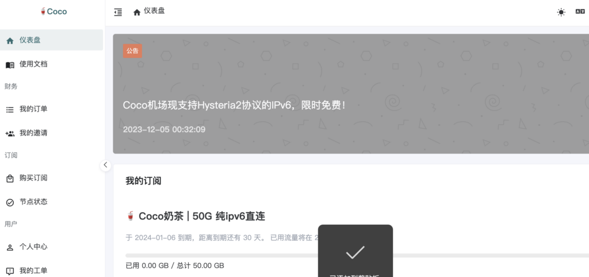The height and width of the screenshot is (277, 589).
Task: Click the Coco奶茶 50G plan title
Action: click(x=202, y=216)
